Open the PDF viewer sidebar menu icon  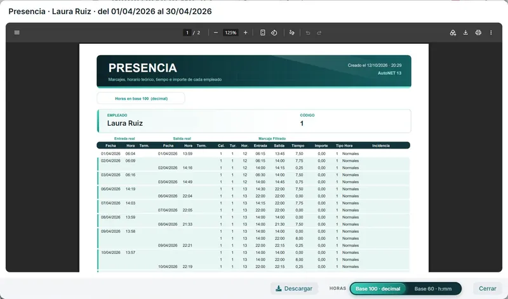(x=17, y=32)
